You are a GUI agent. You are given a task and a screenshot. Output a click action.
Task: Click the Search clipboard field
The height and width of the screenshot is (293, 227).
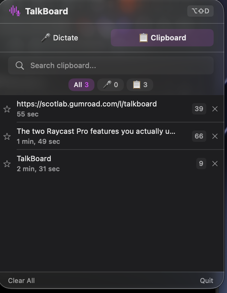tap(111, 66)
